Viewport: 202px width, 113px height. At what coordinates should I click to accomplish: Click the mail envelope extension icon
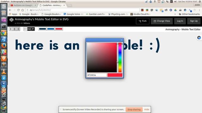pos(180,10)
